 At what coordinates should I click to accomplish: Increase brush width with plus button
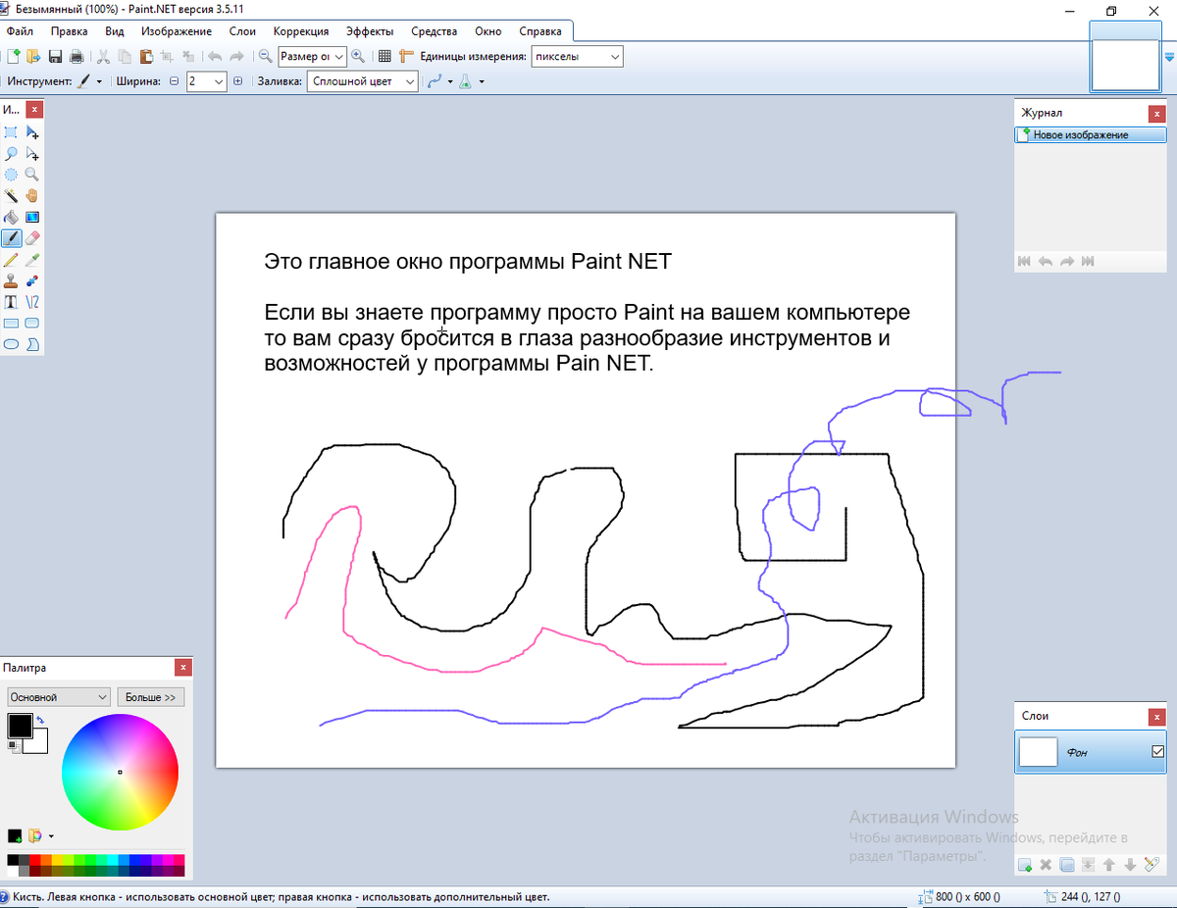click(238, 82)
